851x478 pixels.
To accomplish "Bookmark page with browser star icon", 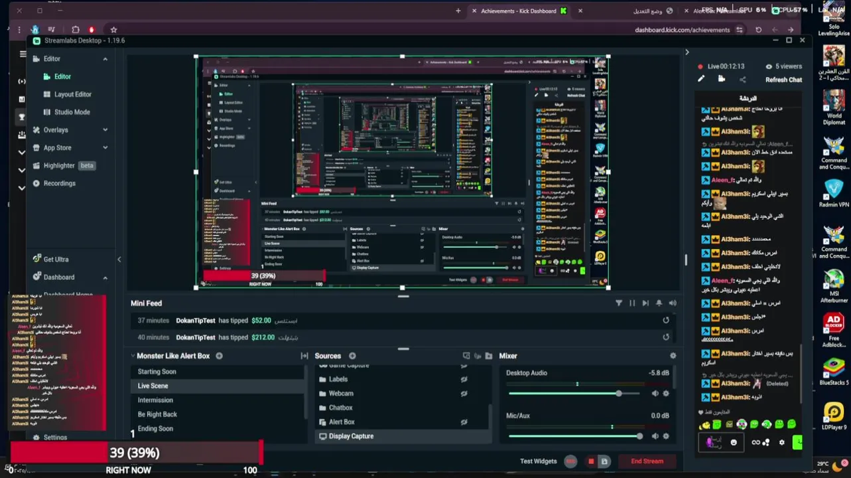I will pos(113,30).
